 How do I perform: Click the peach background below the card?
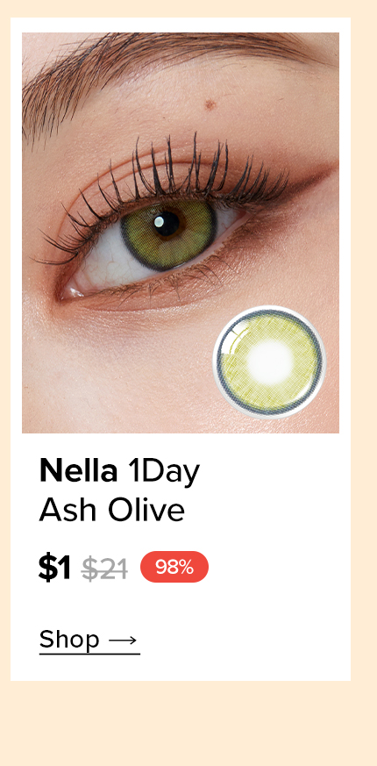click(188, 723)
